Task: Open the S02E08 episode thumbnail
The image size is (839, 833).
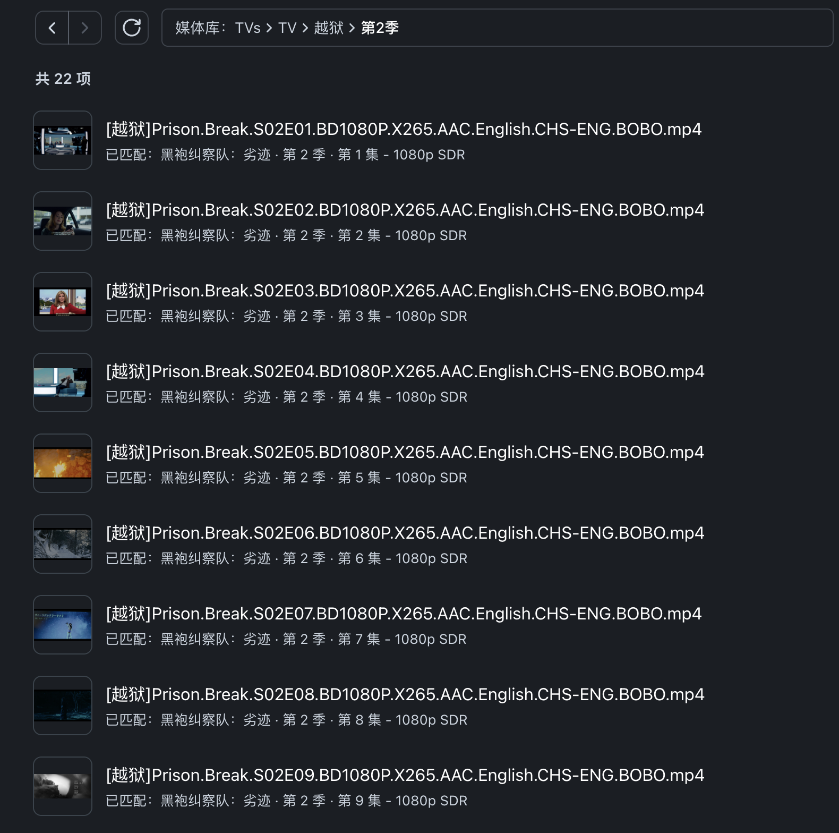Action: point(63,705)
